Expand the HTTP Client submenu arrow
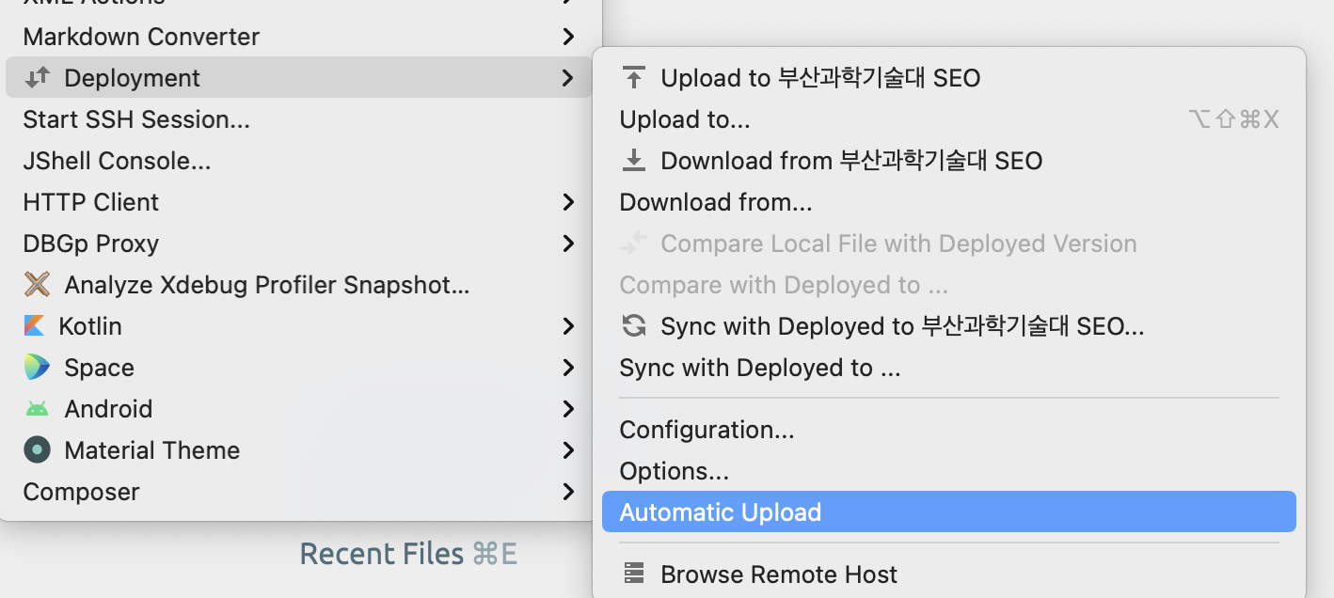The width and height of the screenshot is (1334, 598). (567, 202)
